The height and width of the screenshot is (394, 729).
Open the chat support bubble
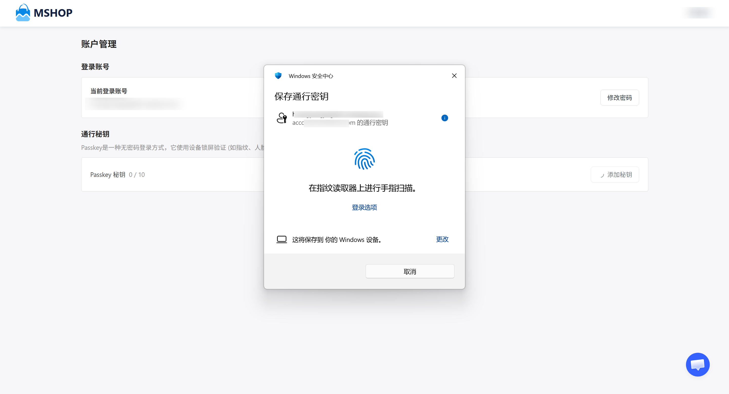point(698,364)
